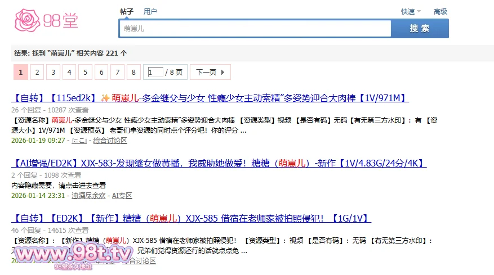Open the 高级 advanced search link

tap(440, 11)
